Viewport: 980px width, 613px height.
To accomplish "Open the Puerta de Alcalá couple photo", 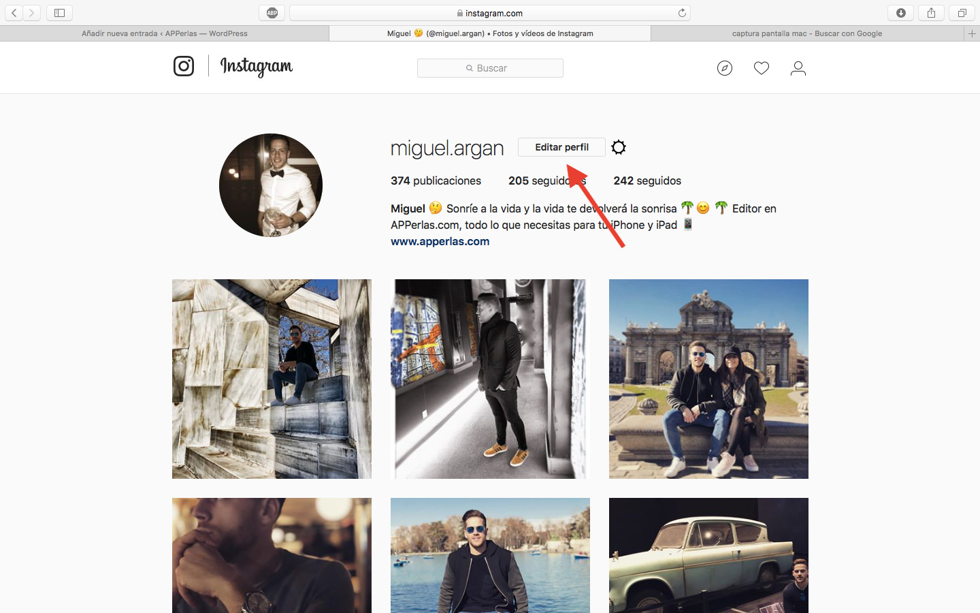I will click(708, 379).
